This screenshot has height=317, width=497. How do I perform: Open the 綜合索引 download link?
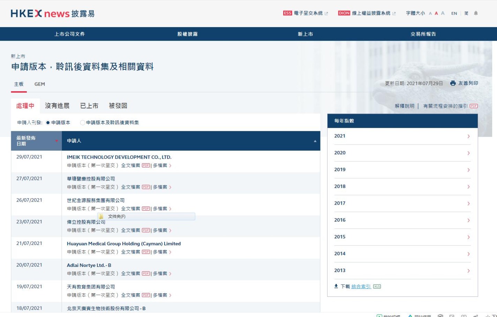coord(361,287)
